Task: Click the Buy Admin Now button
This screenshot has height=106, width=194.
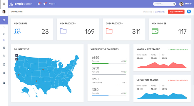Action: pos(176,12)
